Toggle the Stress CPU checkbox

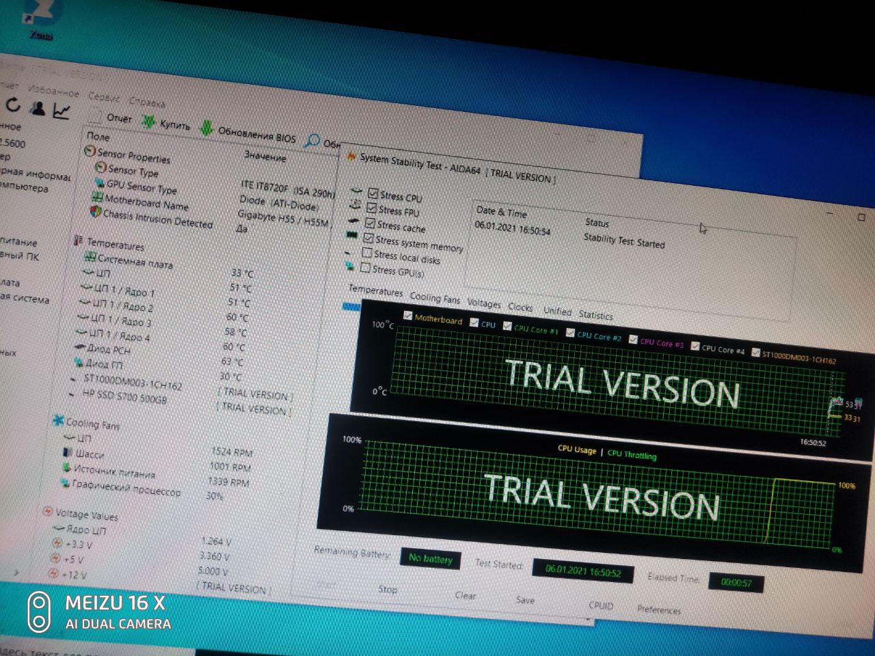(373, 193)
